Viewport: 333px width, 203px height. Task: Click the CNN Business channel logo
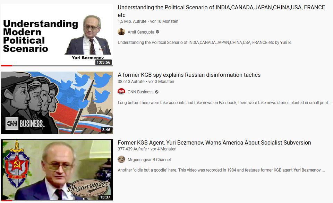pos(121,92)
